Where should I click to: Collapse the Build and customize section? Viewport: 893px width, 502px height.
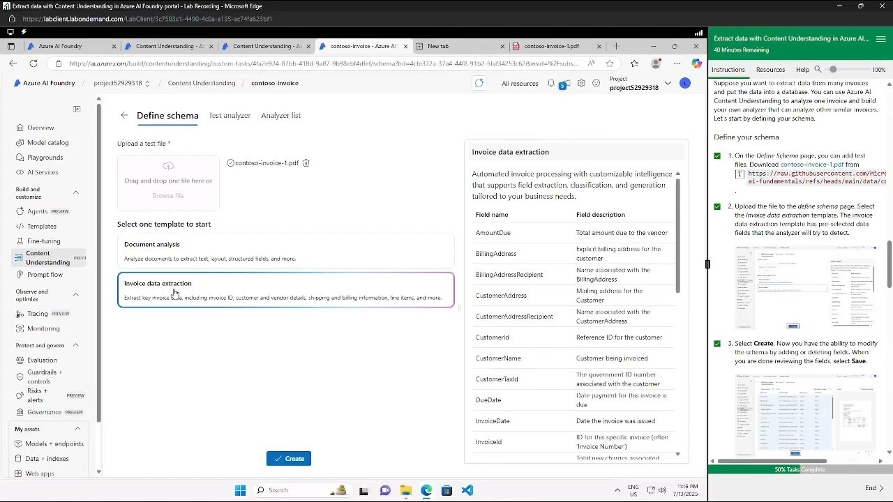(x=76, y=192)
